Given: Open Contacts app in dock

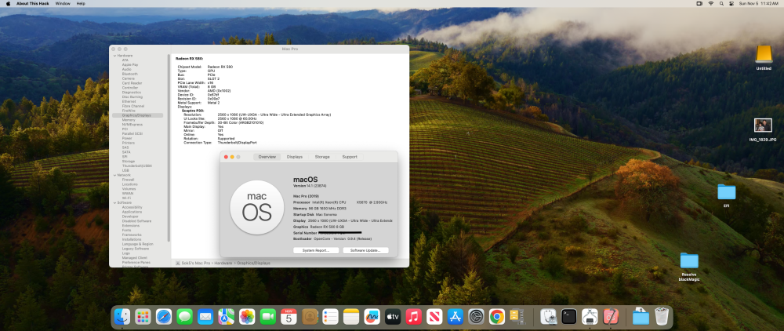Looking at the screenshot, I should point(310,317).
